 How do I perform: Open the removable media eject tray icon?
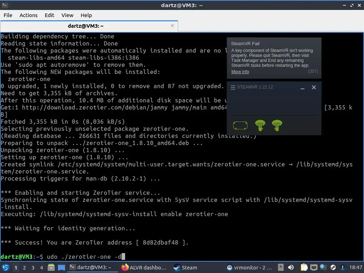281,267
